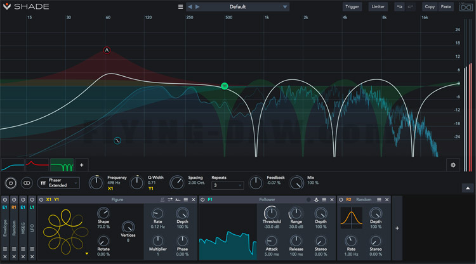Collapse the modulation panel arrow
This screenshot has height=264, width=476.
(x=468, y=188)
